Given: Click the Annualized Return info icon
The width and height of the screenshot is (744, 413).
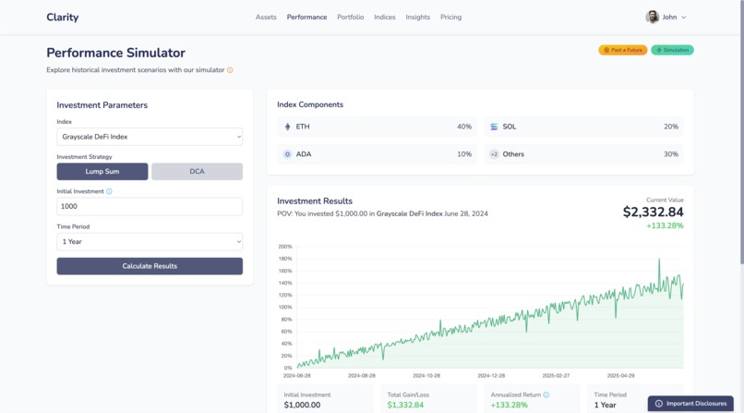Looking at the screenshot, I should (x=546, y=395).
